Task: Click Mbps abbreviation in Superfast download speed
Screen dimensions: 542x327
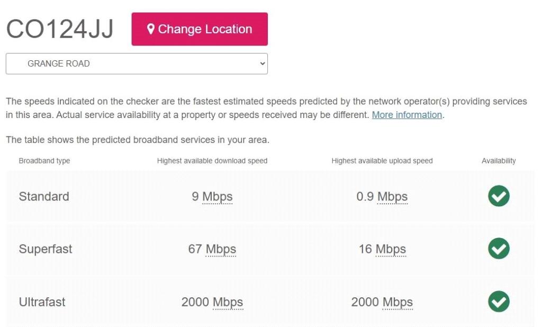Action: coord(221,249)
